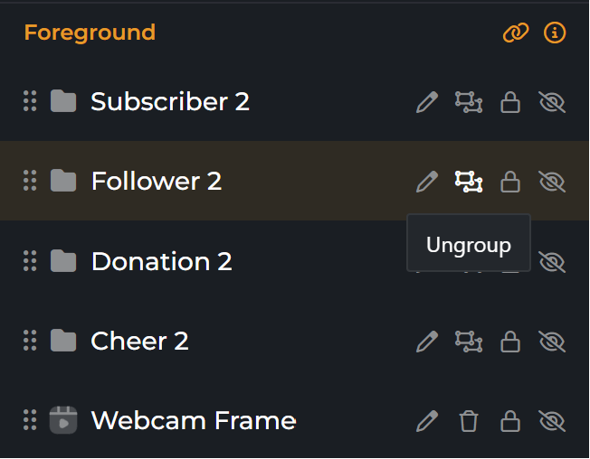Rename Subscriber 2 with pencil icon
The image size is (590, 459).
pos(426,102)
